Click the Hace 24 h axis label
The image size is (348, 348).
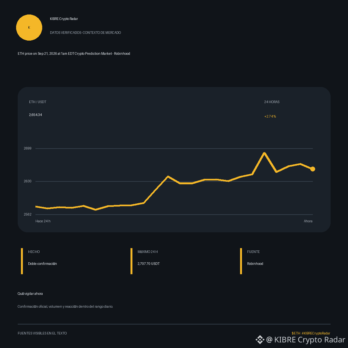(43, 221)
